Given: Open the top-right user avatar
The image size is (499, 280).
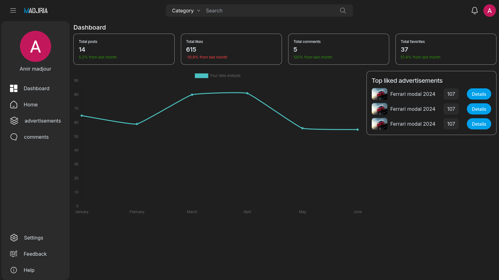Looking at the screenshot, I should 489,11.
